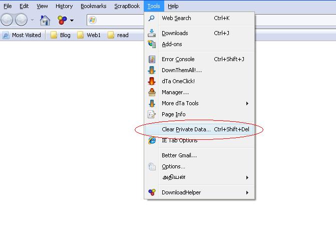Open the Web1 bookmark folder
Viewport: 336px width, 247px height.
89,35
